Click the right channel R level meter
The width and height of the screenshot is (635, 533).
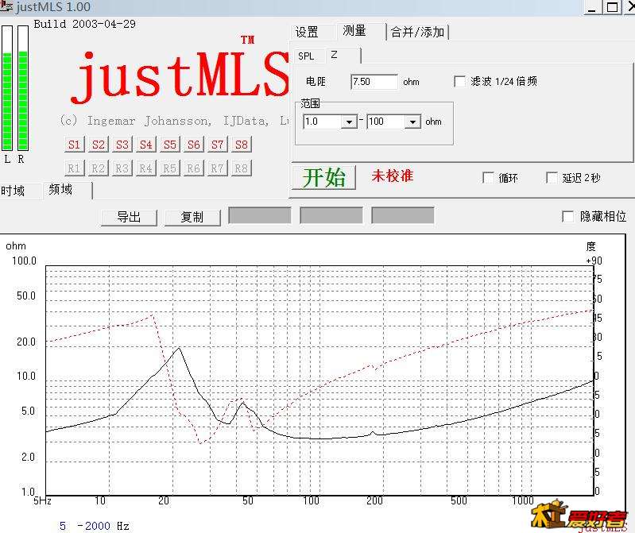click(x=23, y=88)
